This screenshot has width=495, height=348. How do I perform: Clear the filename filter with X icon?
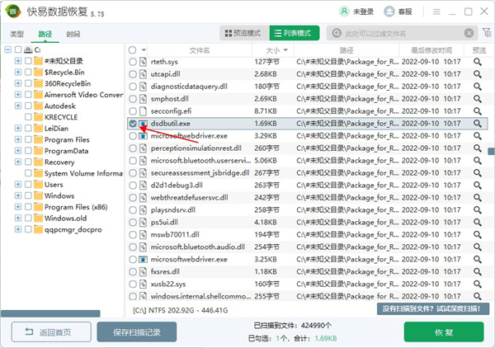point(469,33)
